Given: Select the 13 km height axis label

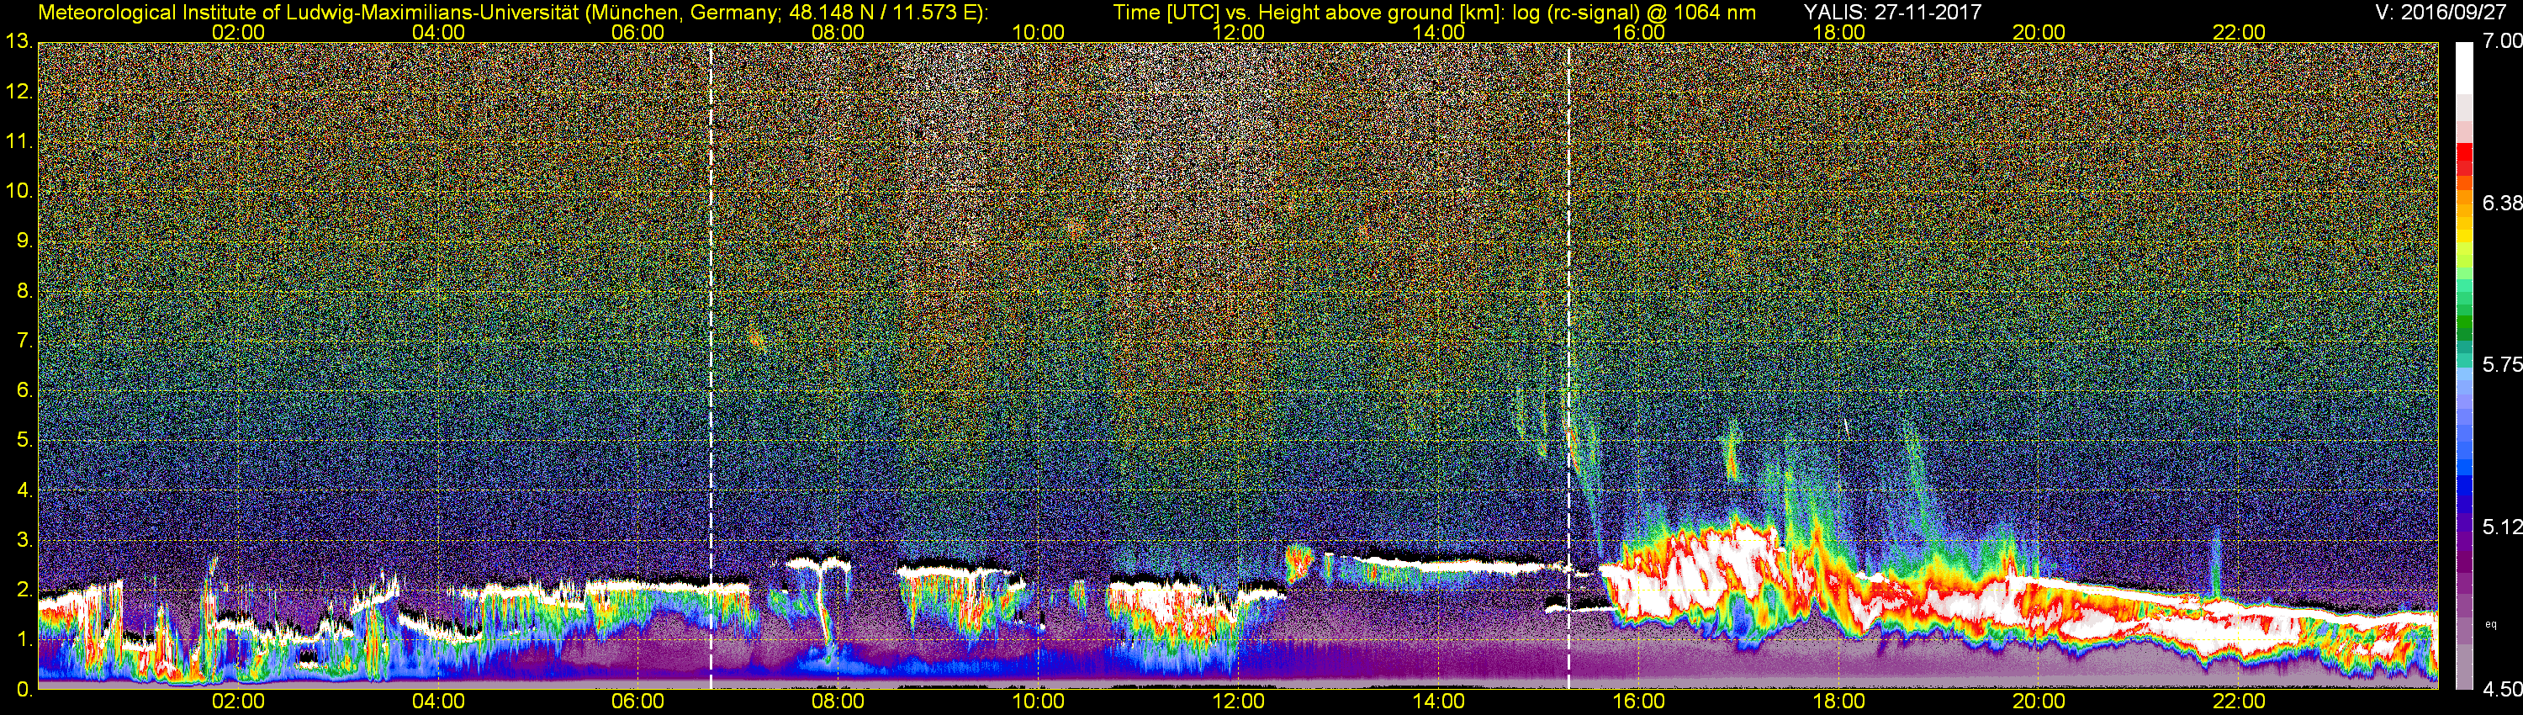Looking at the screenshot, I should [x=19, y=42].
